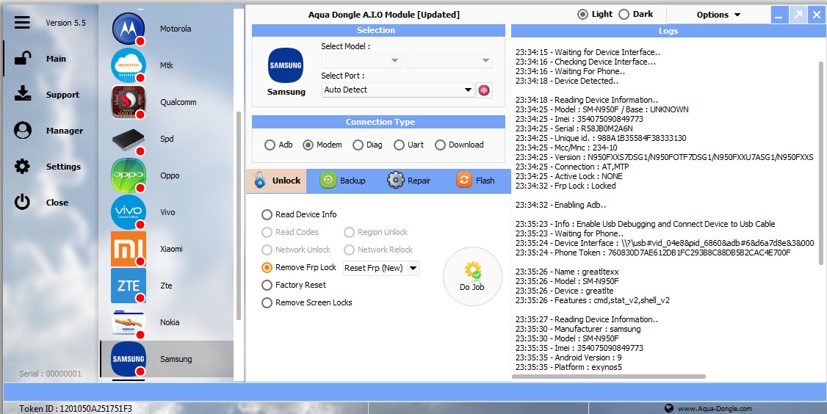Choose the Xiaomi Mi brand icon
Viewport: 827px width, 414px height.
tap(129, 248)
